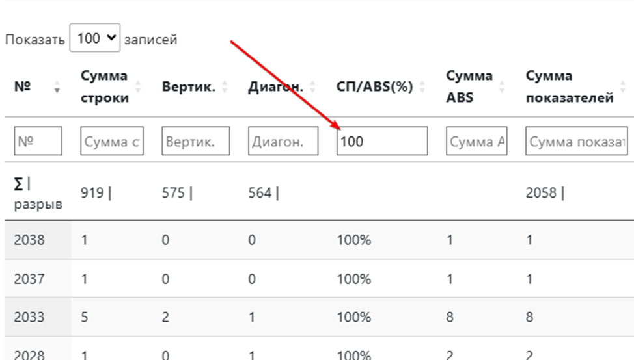The width and height of the screenshot is (634, 360).
Task: Click sort arrows on Диагон. column
Action: (x=312, y=87)
